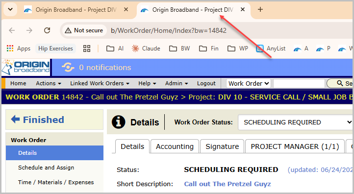Switch to the first Origin Broadband tab
The height and width of the screenshot is (194, 354).
[76, 10]
